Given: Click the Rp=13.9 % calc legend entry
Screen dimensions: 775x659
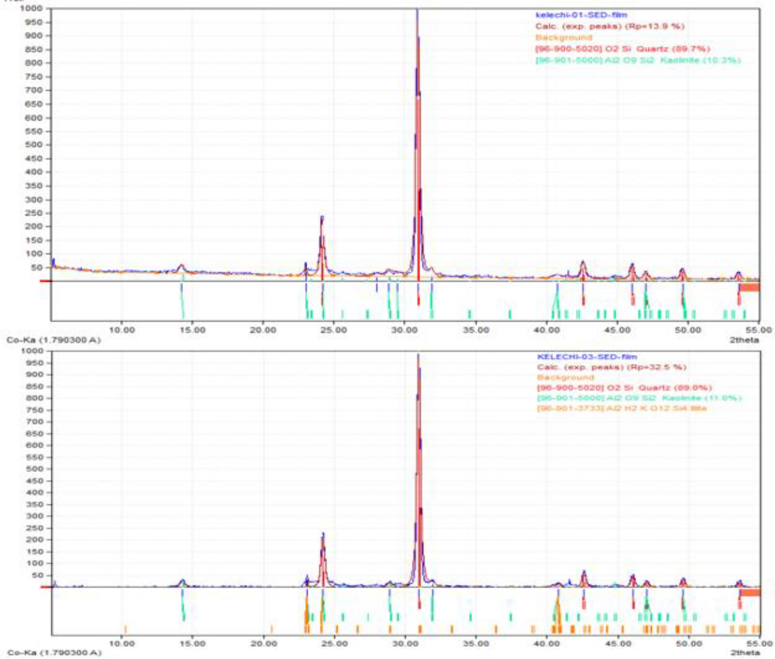Looking at the screenshot, I should (x=610, y=26).
